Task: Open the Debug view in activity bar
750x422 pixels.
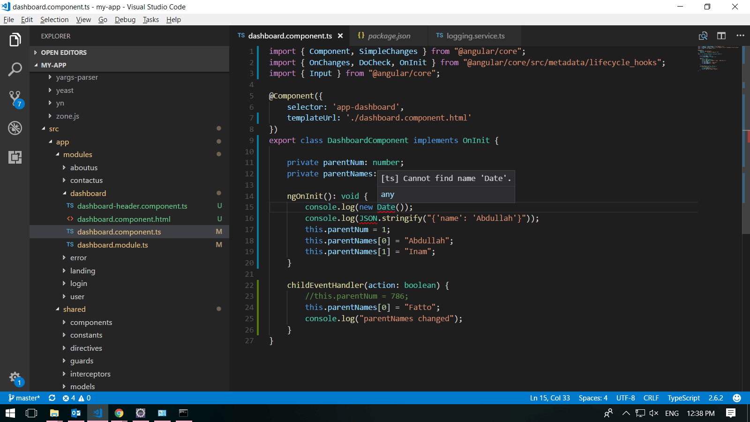Action: [15, 128]
